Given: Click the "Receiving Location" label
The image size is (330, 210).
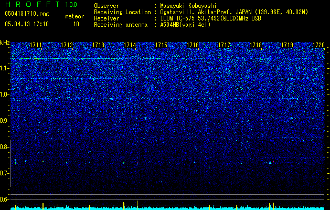Looking at the screenshot, I should 122,12.
